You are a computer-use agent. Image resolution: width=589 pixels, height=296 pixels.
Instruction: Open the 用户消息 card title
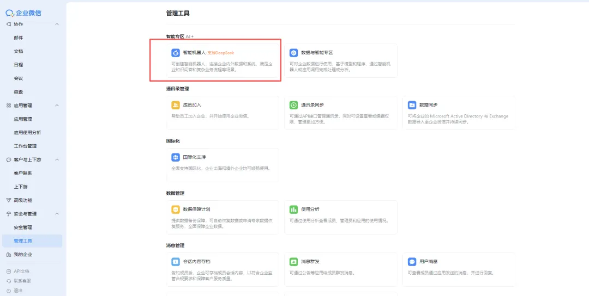click(x=429, y=262)
